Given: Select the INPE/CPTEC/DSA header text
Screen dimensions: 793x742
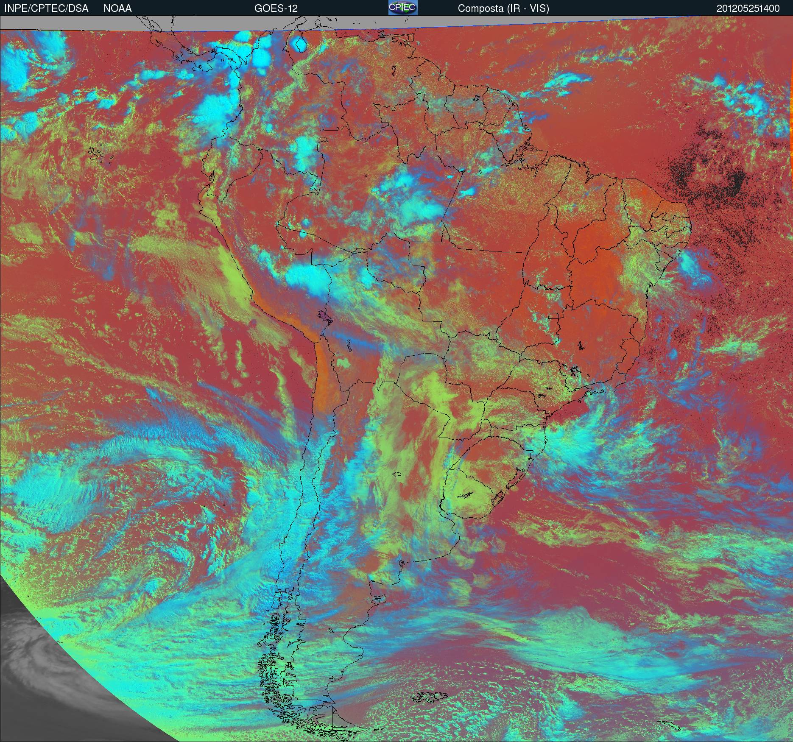Looking at the screenshot, I should click(46, 8).
